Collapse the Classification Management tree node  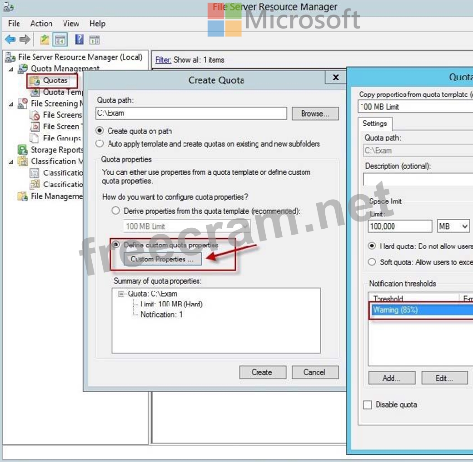coord(11,162)
